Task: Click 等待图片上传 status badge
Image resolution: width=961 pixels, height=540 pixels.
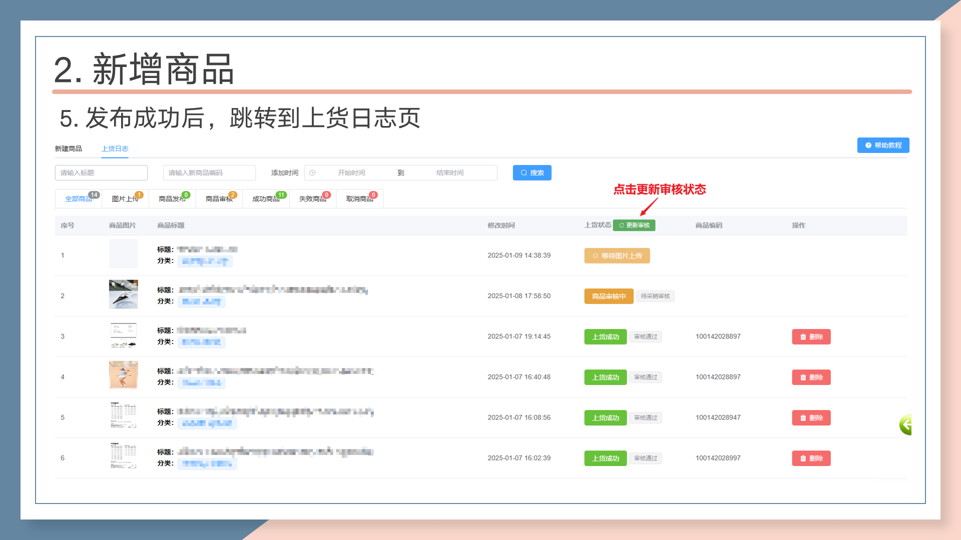Action: click(x=617, y=256)
